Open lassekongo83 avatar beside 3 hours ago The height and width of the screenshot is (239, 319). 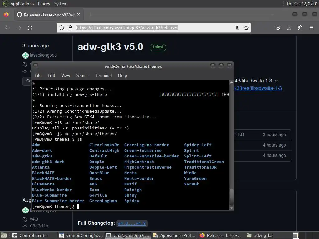point(26,55)
